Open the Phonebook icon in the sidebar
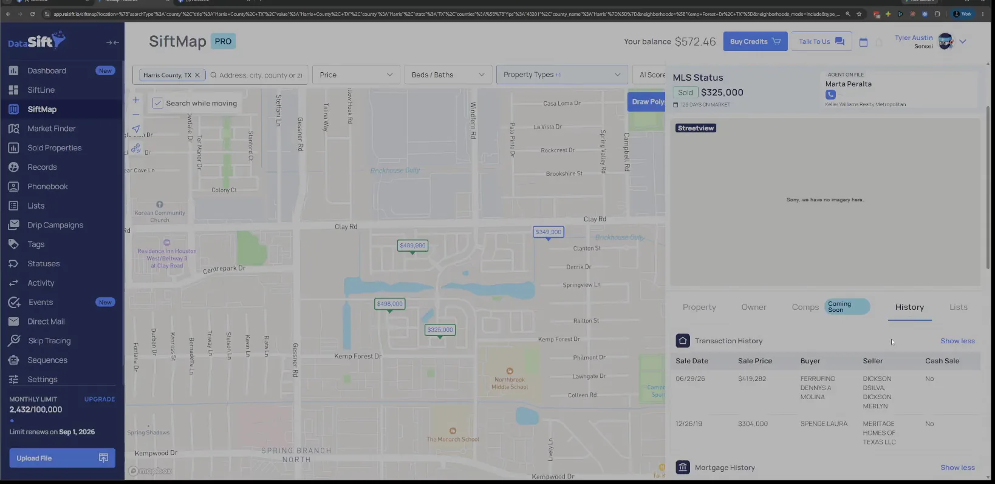 tap(13, 186)
